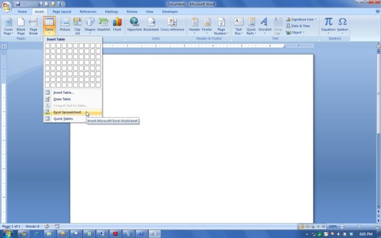Viewport: 381px width, 238px height.
Task: Open Adobe Reader from taskbar
Action: (x=115, y=234)
